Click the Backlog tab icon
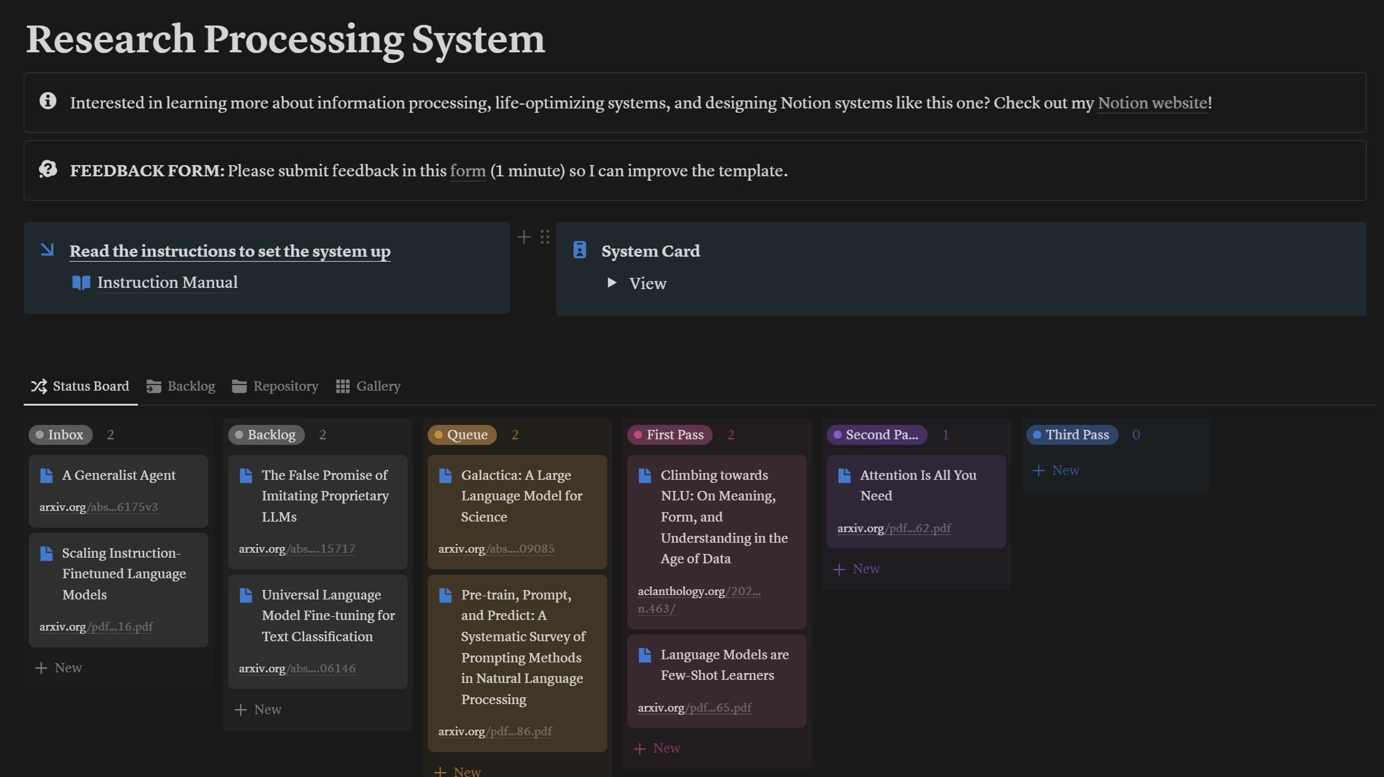 (152, 388)
